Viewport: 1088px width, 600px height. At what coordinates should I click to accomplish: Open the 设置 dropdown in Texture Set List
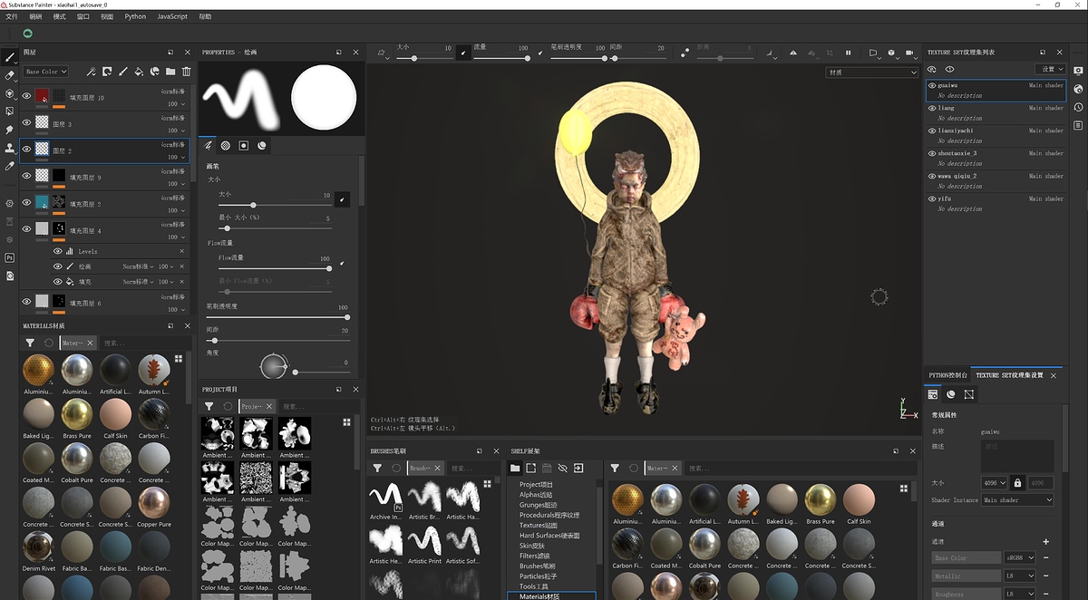pos(1053,69)
